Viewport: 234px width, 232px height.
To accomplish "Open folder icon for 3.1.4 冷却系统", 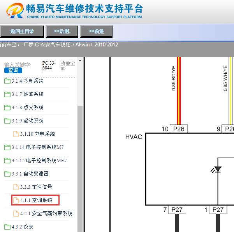I will [7, 81].
